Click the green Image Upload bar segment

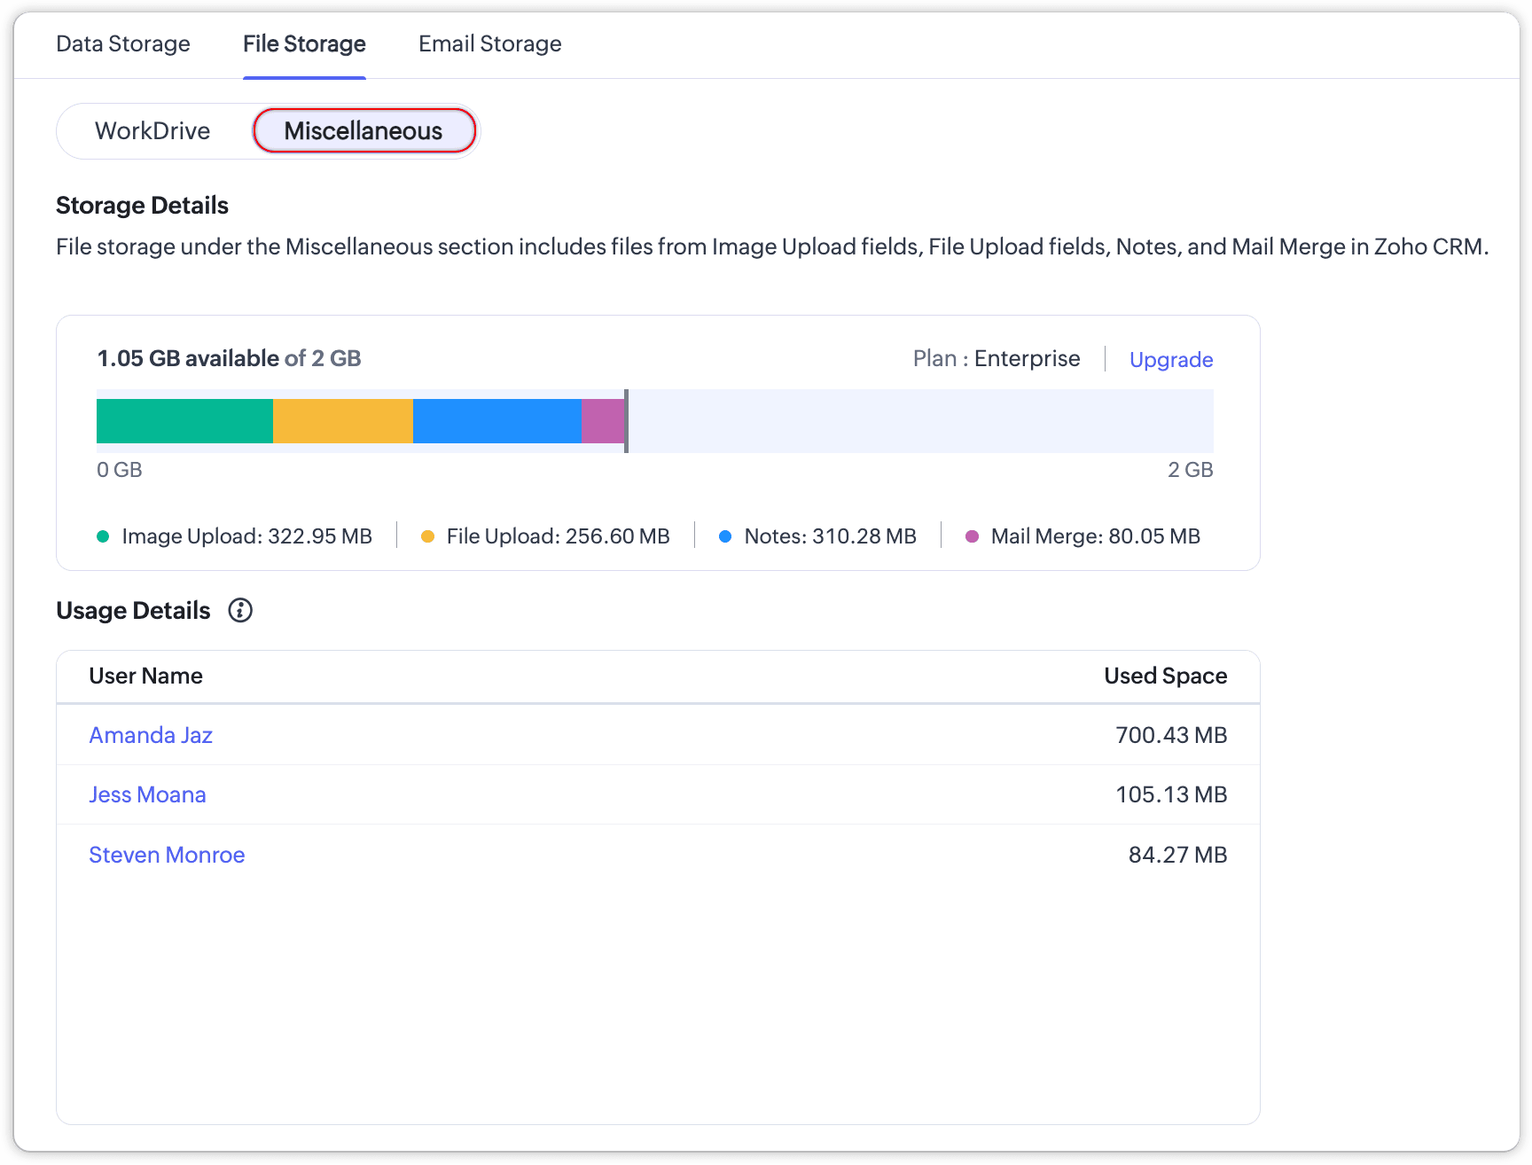(184, 421)
